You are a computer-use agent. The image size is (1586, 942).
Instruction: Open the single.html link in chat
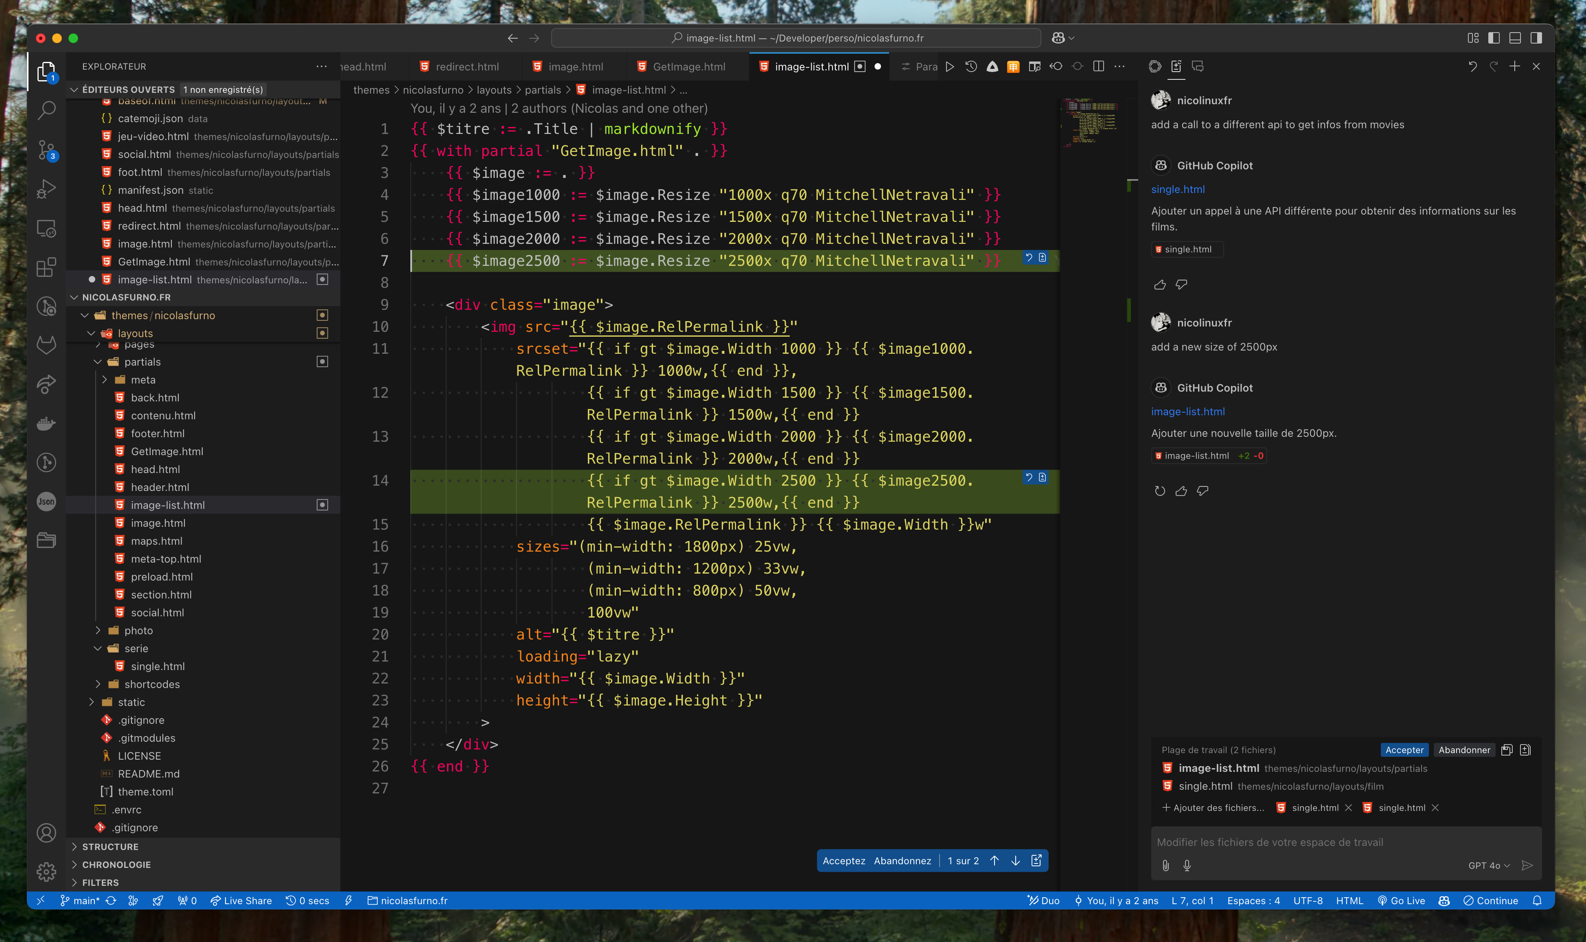(x=1178, y=189)
